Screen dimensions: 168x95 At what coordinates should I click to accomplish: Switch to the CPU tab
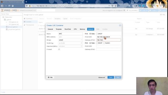[x=75, y=29]
